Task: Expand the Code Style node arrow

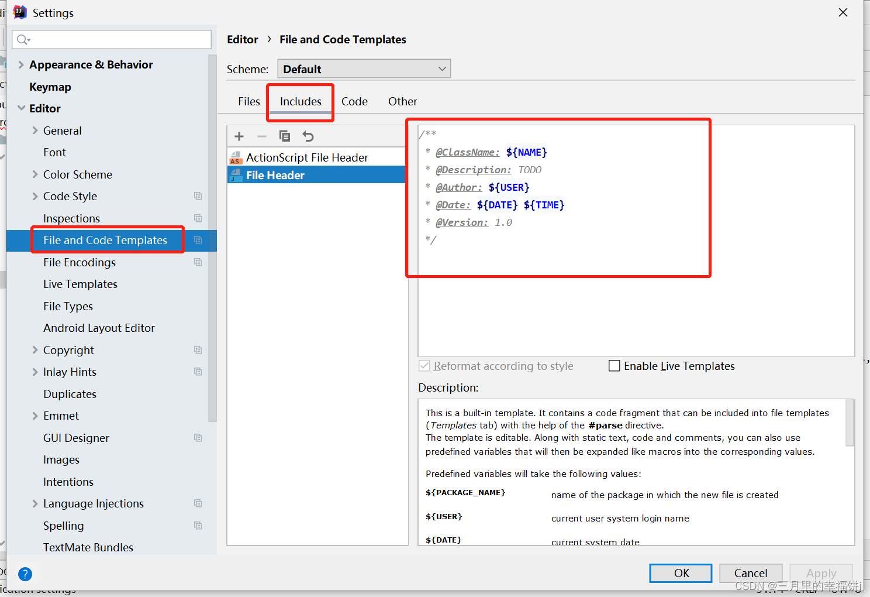Action: (35, 196)
